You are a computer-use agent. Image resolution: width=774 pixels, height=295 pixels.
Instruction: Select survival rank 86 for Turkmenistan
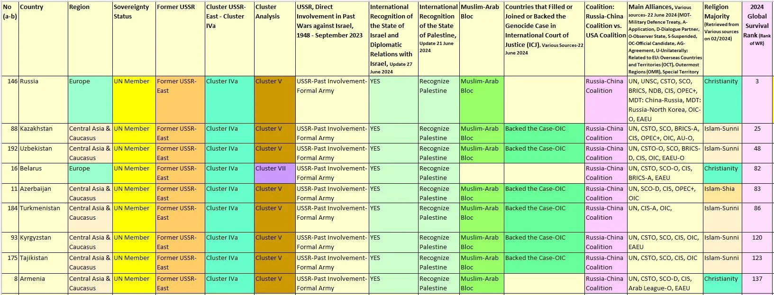click(757, 217)
